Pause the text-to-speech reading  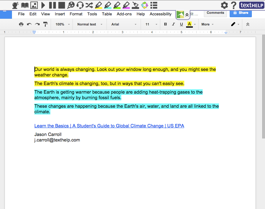click(53, 5)
